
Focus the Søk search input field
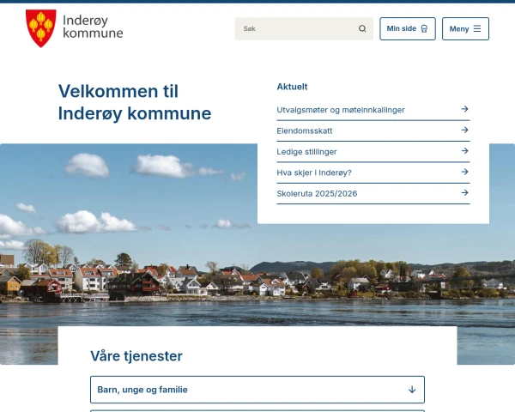[304, 29]
